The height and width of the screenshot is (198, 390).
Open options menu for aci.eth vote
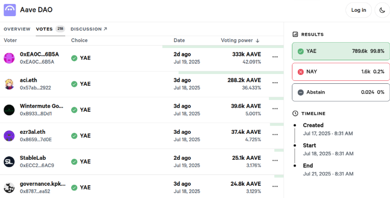tap(275, 84)
